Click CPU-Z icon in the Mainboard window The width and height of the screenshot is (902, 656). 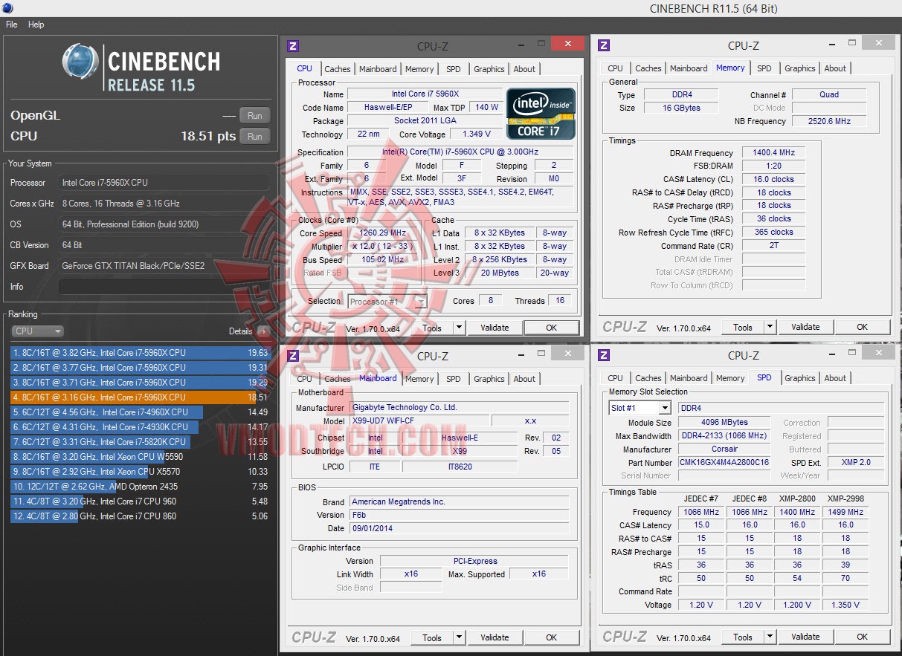pos(293,356)
